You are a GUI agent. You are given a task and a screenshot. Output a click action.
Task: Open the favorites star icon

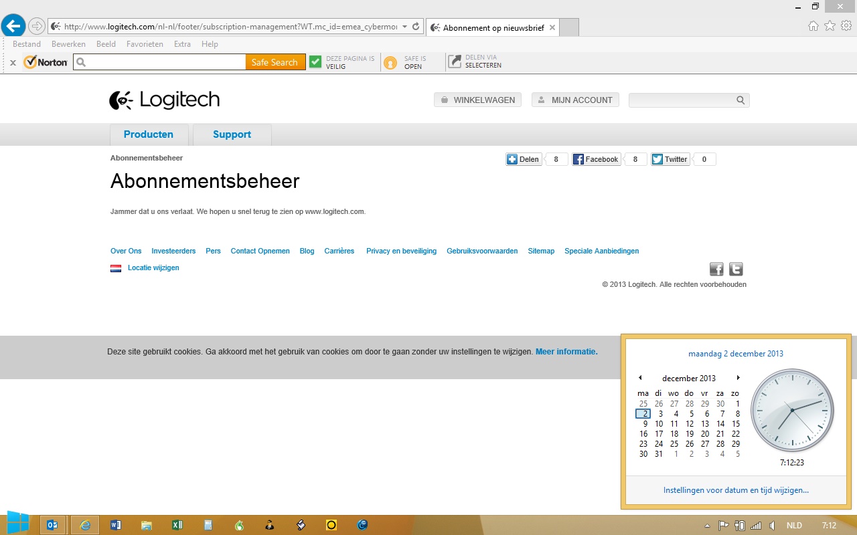pos(830,26)
